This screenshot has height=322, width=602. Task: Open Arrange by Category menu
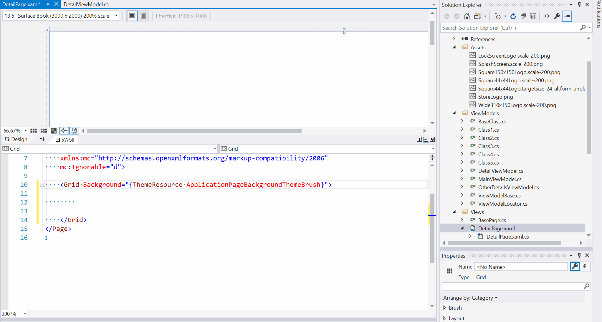(x=470, y=298)
